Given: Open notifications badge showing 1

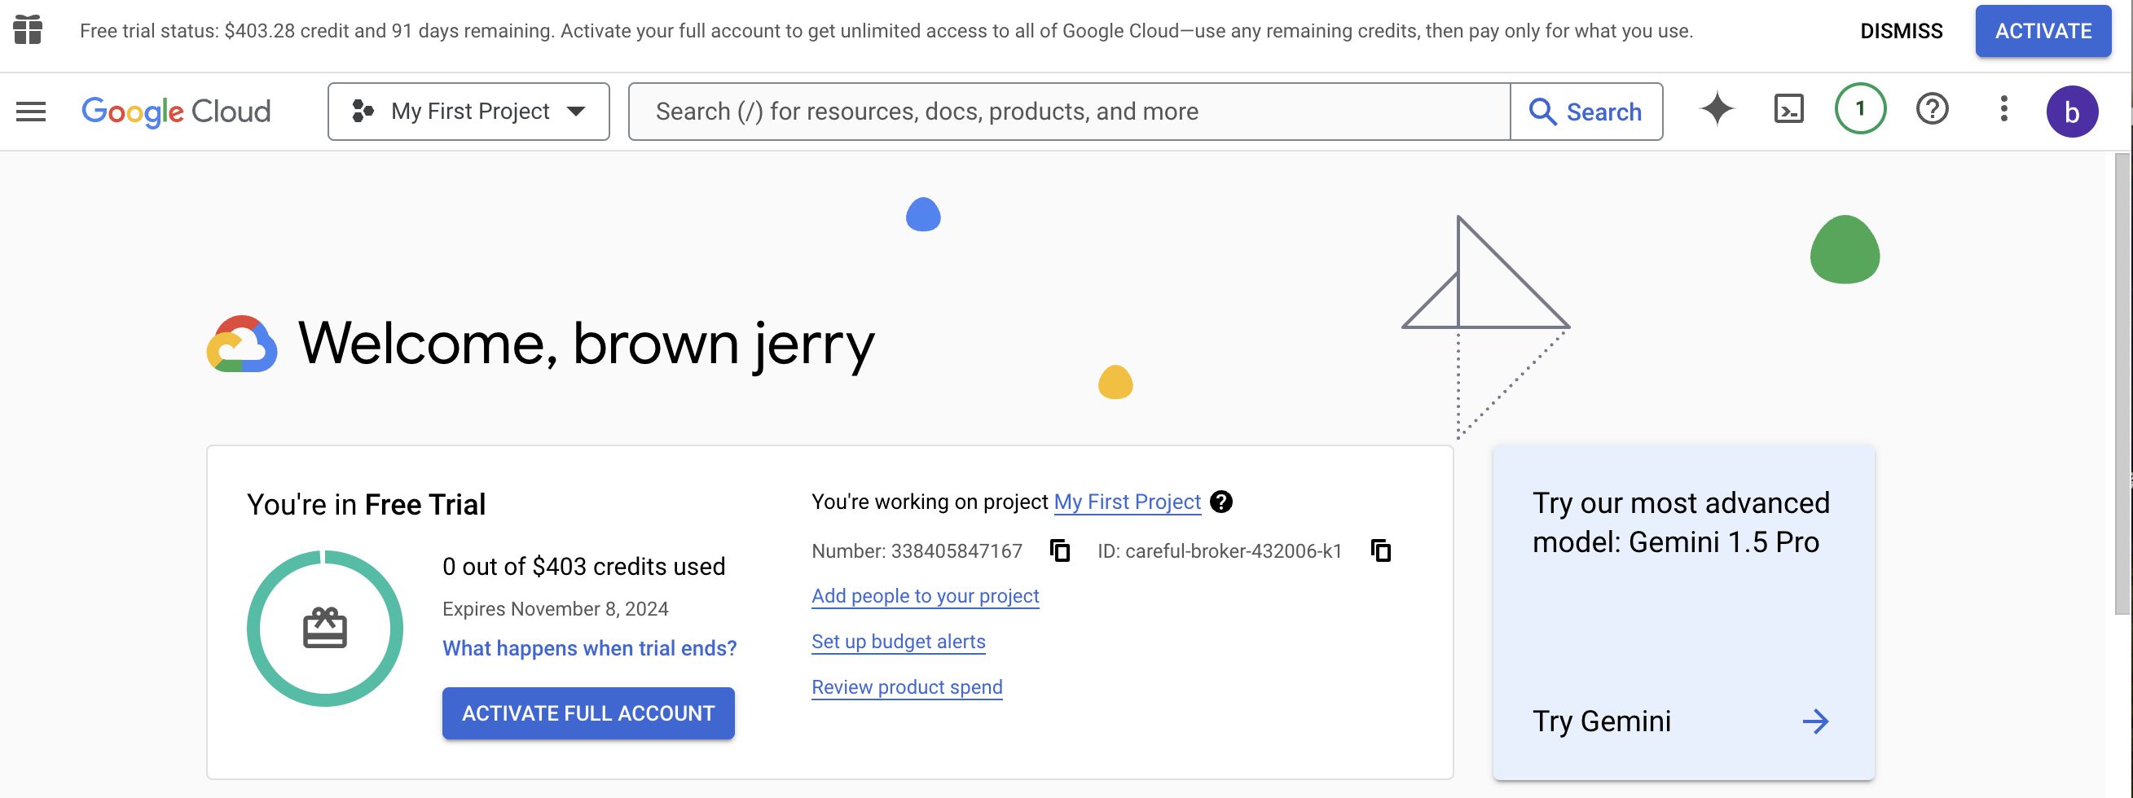Looking at the screenshot, I should (x=1861, y=109).
